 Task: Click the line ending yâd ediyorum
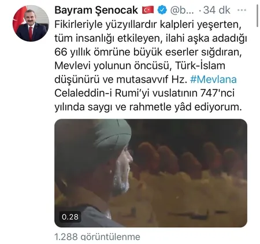pyautogui.click(x=148, y=107)
